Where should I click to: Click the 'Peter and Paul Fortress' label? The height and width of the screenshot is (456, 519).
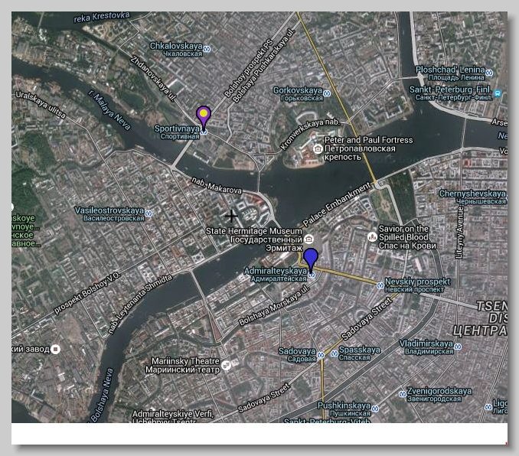click(369, 140)
